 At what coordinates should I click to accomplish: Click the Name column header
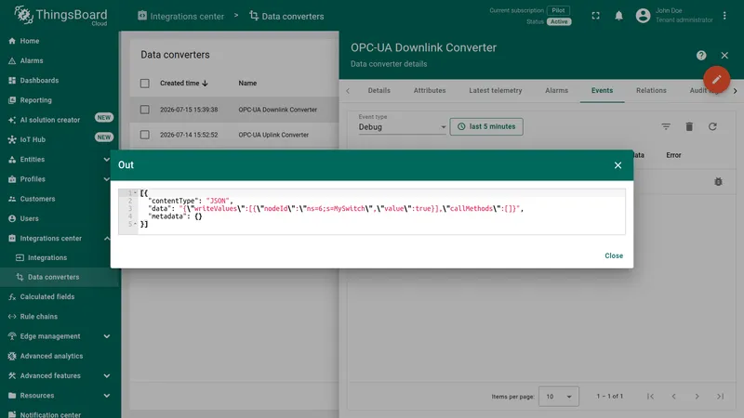[x=247, y=84]
